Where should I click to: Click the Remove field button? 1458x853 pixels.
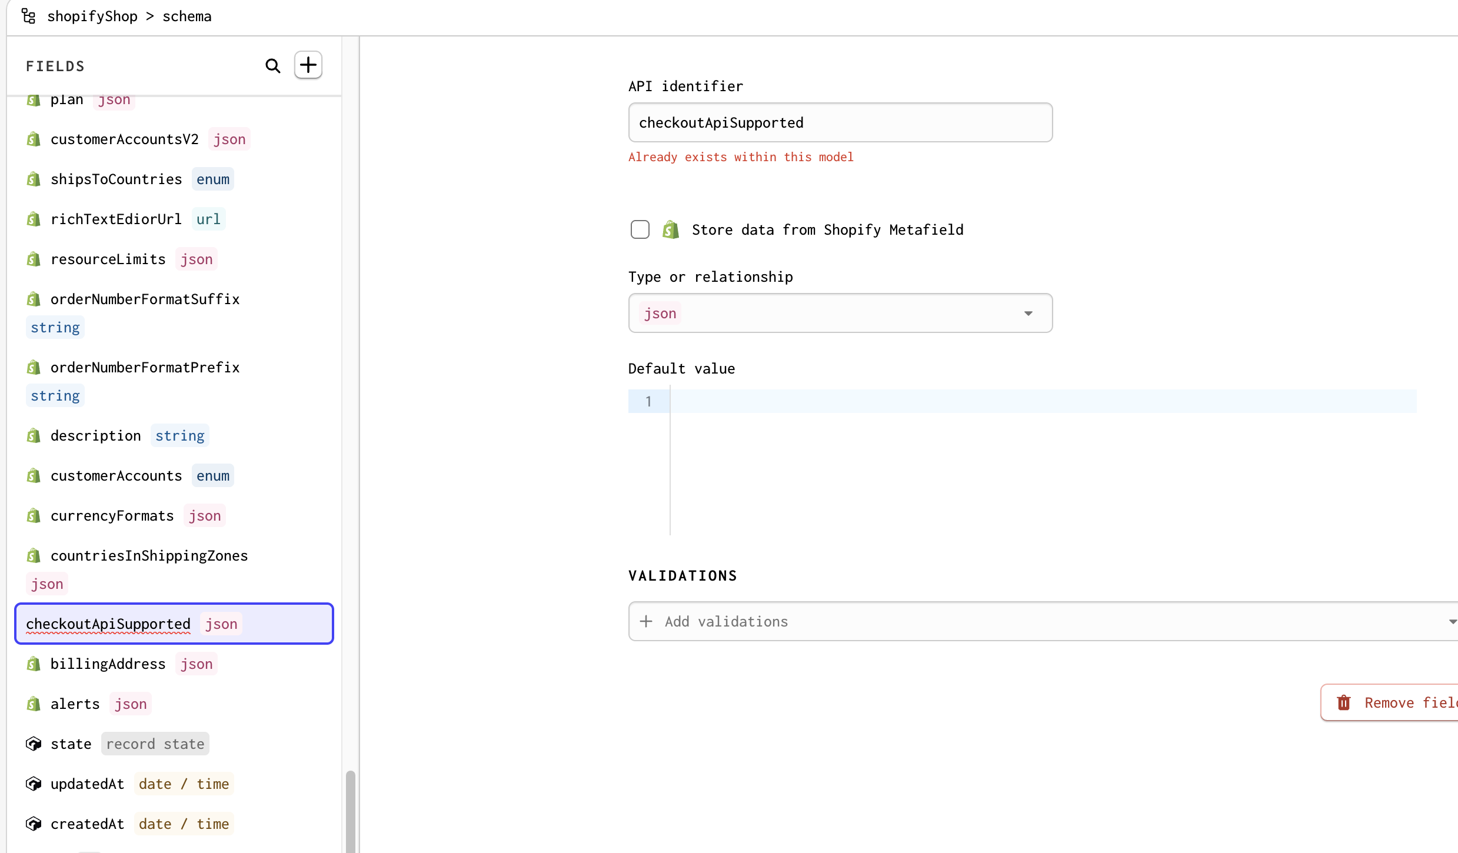click(x=1389, y=702)
